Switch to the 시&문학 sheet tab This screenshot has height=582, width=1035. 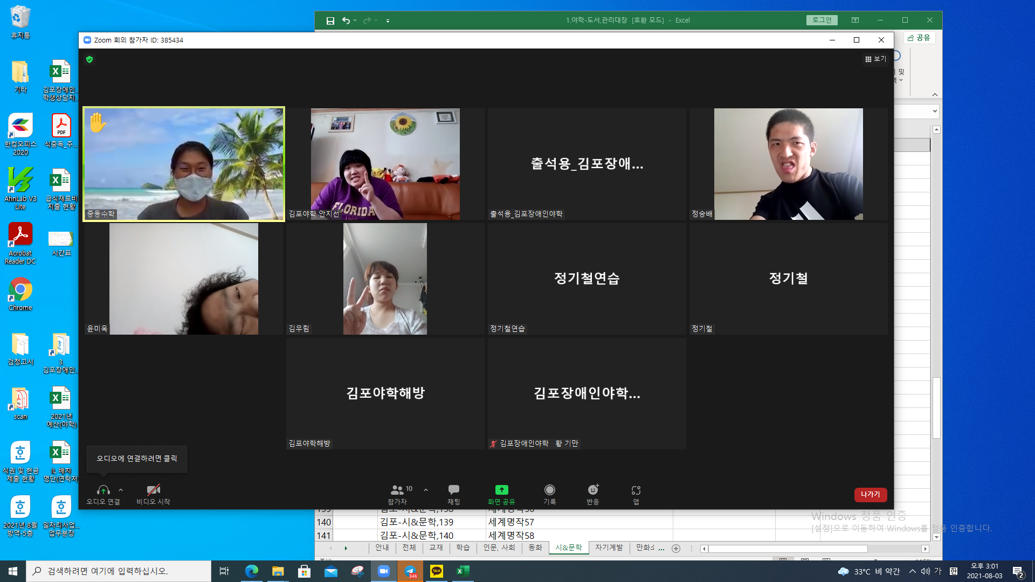[568, 548]
